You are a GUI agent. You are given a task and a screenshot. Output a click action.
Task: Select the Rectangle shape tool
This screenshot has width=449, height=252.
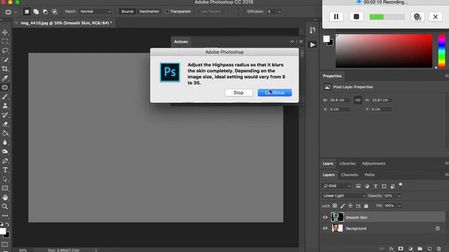click(5, 188)
